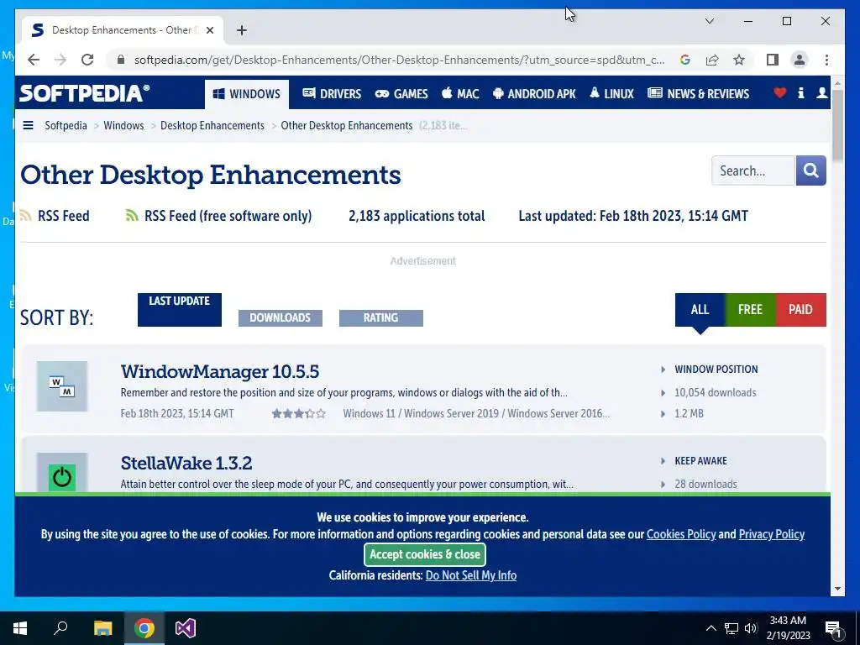Click the user account icon in Softpedia header
Viewport: 860px width, 645px height.
point(821,93)
